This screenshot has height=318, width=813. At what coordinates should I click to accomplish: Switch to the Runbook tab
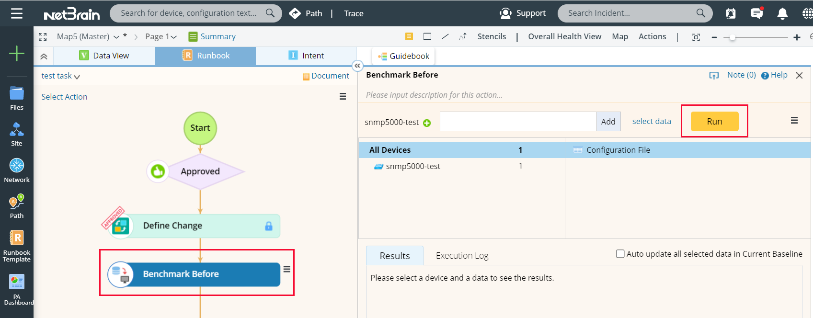click(x=206, y=56)
